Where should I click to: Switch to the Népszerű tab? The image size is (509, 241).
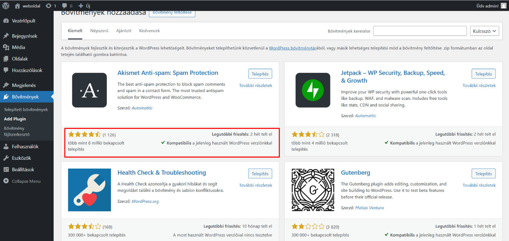[x=99, y=30]
